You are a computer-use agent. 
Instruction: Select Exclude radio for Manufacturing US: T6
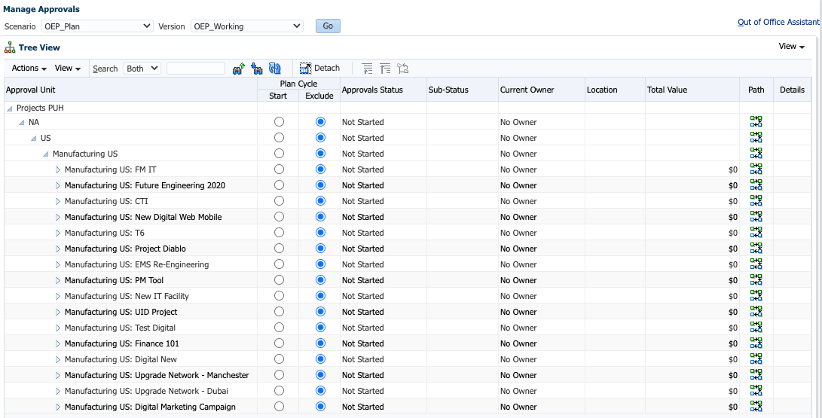320,233
